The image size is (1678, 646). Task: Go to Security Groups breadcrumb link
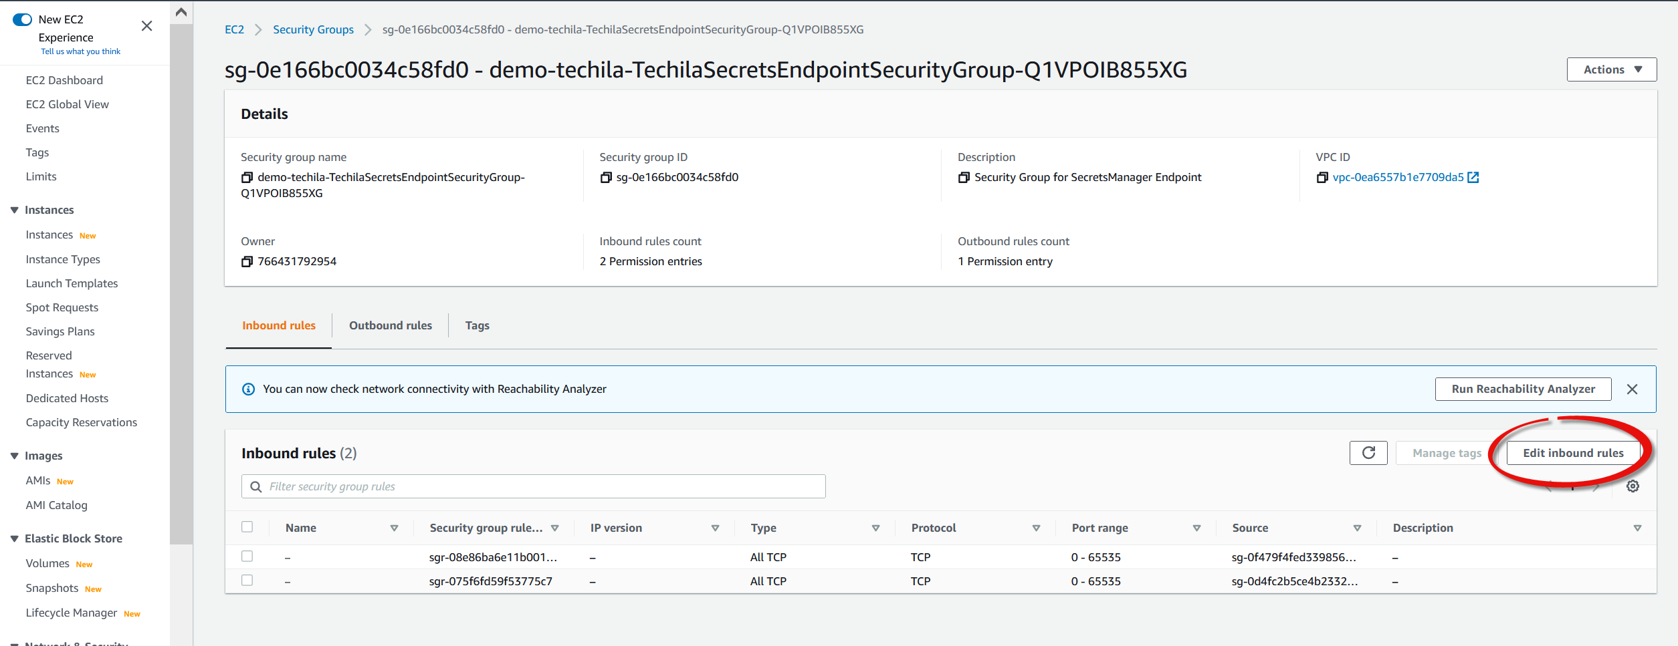pyautogui.click(x=313, y=29)
